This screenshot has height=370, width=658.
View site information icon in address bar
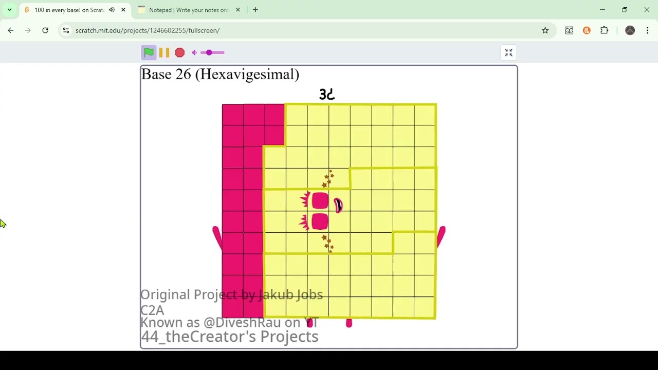(x=66, y=30)
